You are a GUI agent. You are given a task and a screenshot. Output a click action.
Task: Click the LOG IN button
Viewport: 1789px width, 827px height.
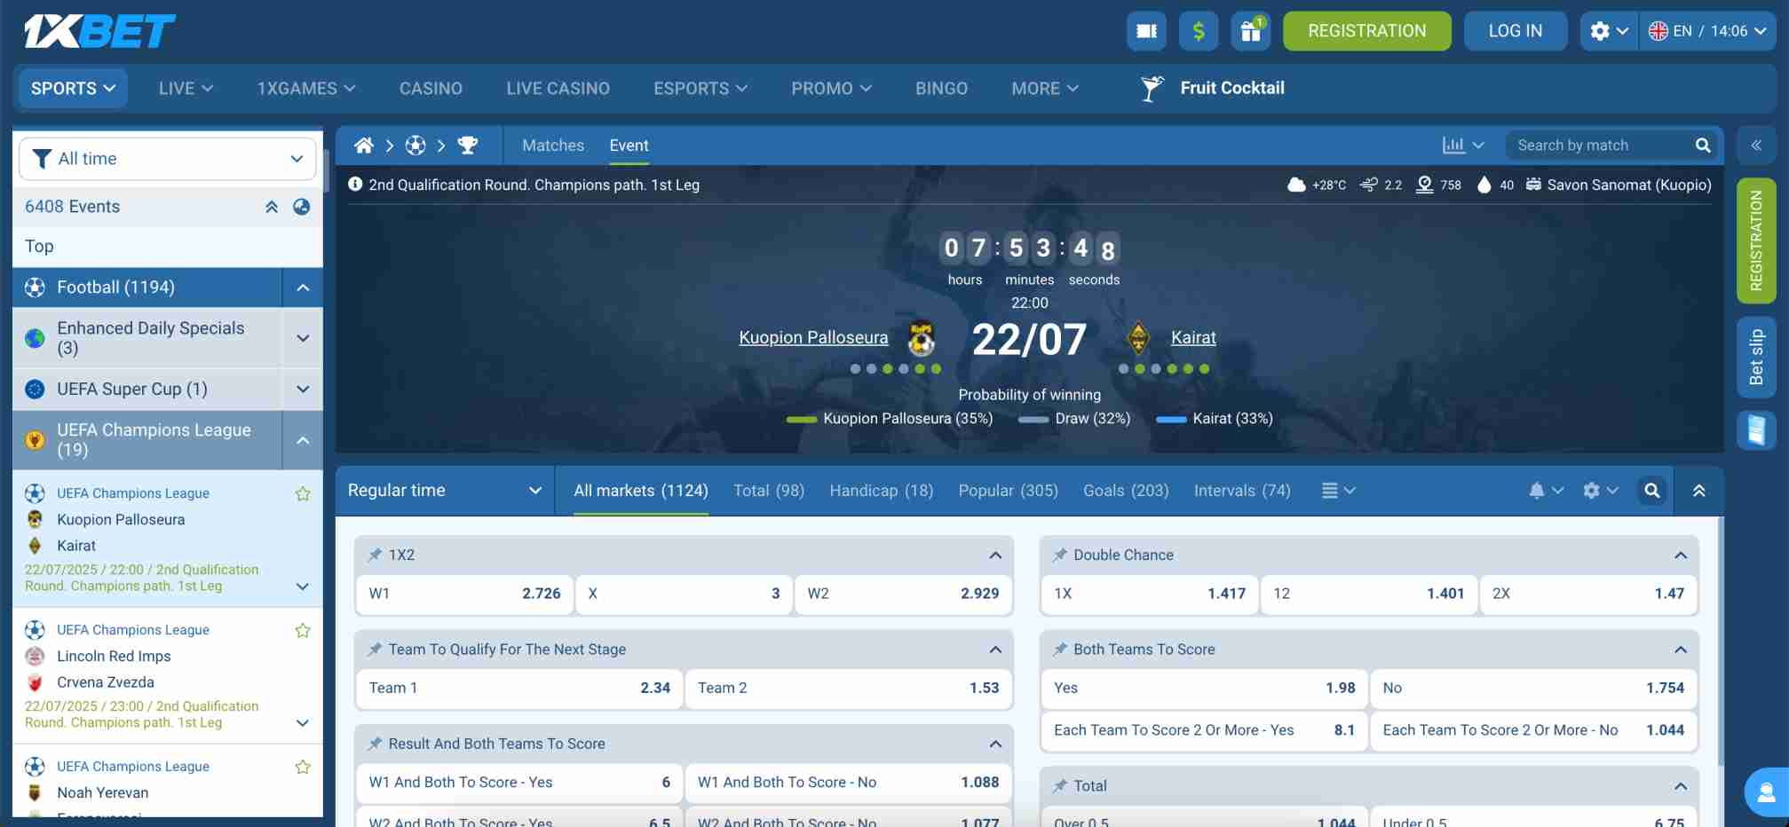click(x=1516, y=31)
